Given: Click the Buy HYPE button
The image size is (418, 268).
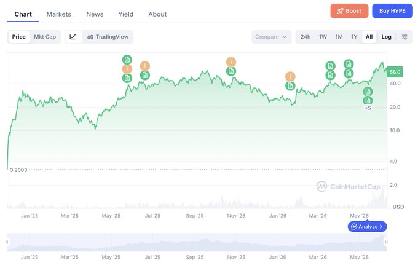Looking at the screenshot, I should coord(392,11).
